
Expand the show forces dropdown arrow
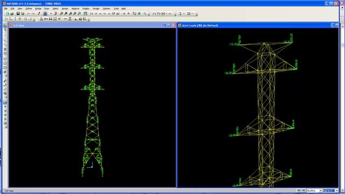click(x=167, y=13)
